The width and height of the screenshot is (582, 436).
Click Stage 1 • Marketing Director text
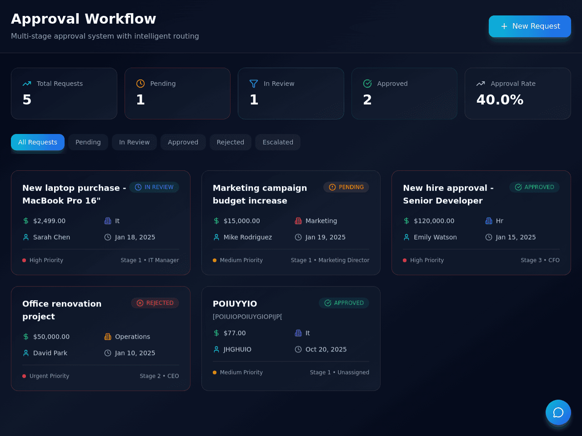pos(330,260)
